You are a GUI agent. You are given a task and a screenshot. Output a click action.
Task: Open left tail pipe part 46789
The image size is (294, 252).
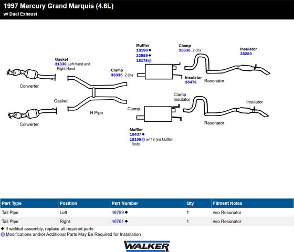tap(118, 213)
